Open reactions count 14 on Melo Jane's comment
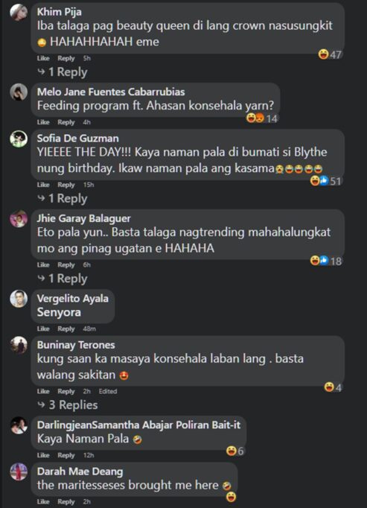The height and width of the screenshot is (508, 367). tap(262, 118)
